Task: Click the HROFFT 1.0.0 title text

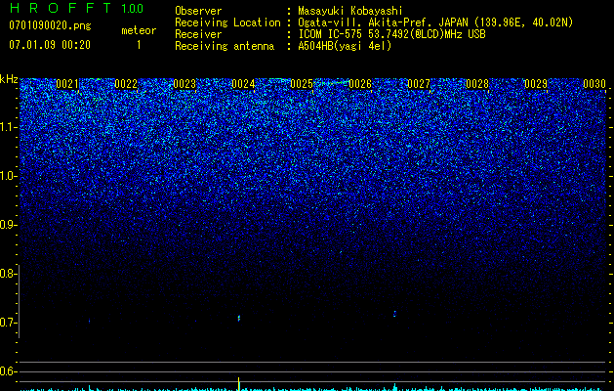Action: [77, 8]
